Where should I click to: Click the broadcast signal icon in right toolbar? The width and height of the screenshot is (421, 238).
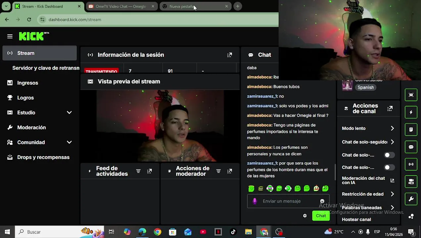tap(411, 164)
